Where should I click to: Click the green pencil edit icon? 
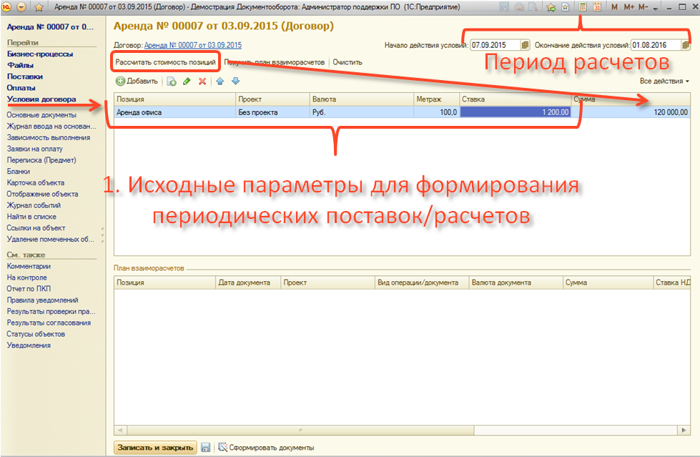[187, 82]
